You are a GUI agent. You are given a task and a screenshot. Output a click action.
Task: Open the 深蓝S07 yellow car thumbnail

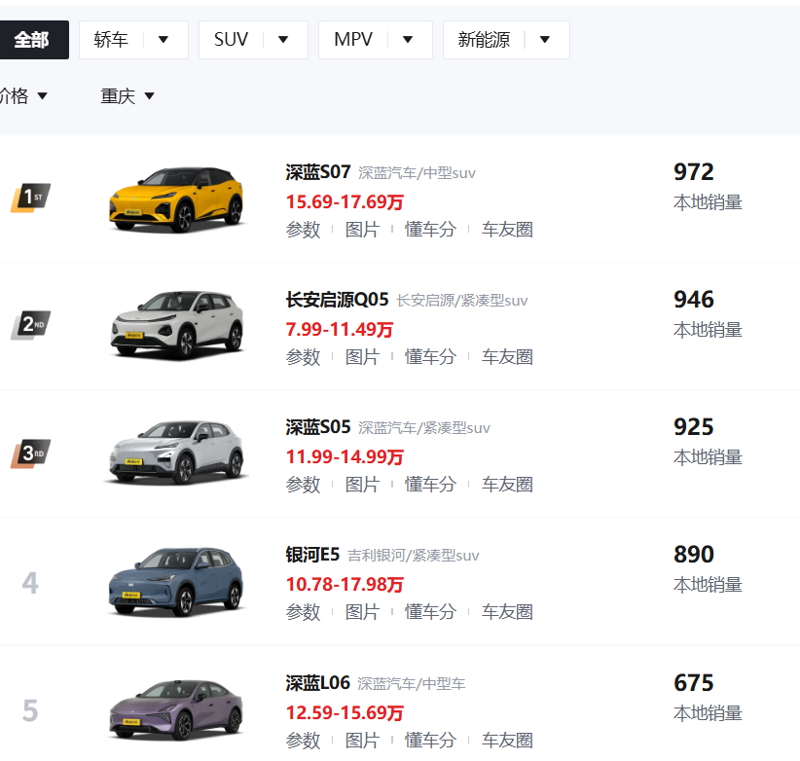[x=176, y=199]
